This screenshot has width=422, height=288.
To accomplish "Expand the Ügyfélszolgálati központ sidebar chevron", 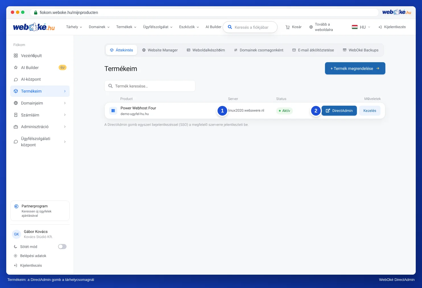I will (65, 142).
